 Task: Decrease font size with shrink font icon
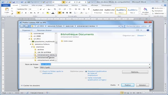[x=44, y=9]
